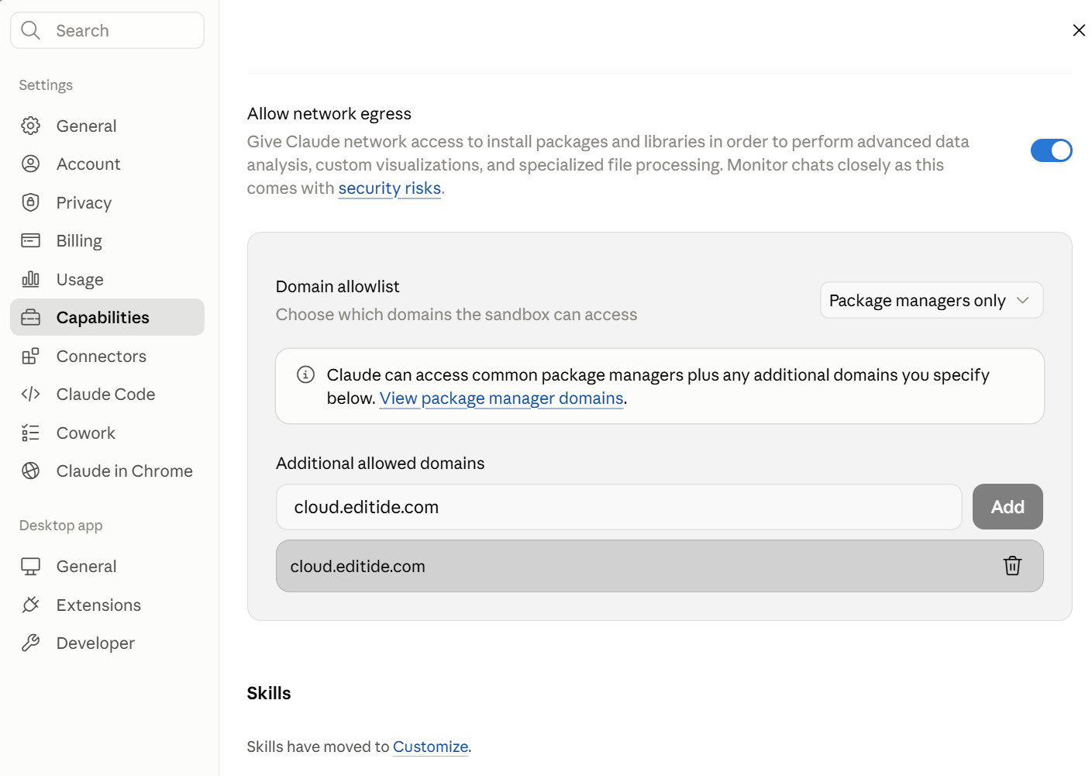Open Connectors settings
This screenshot has width=1092, height=776.
tap(107, 356)
